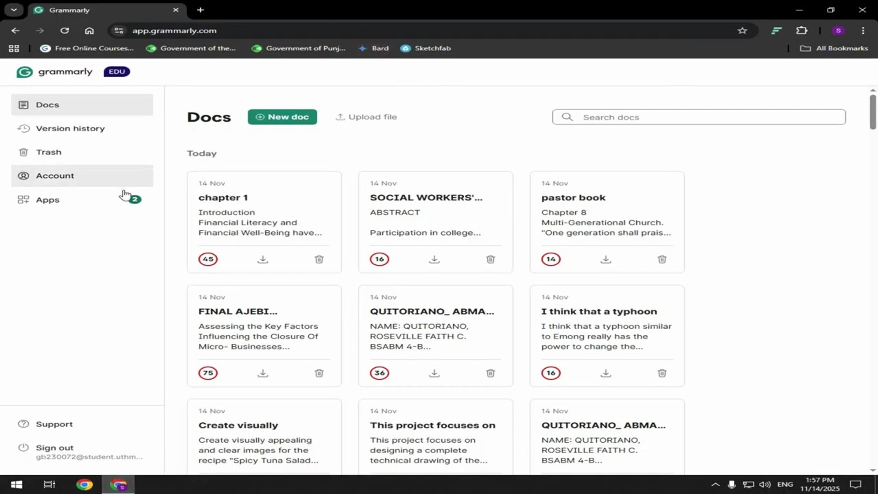Click Upload file to import a document
Image resolution: width=878 pixels, height=494 pixels.
point(366,117)
